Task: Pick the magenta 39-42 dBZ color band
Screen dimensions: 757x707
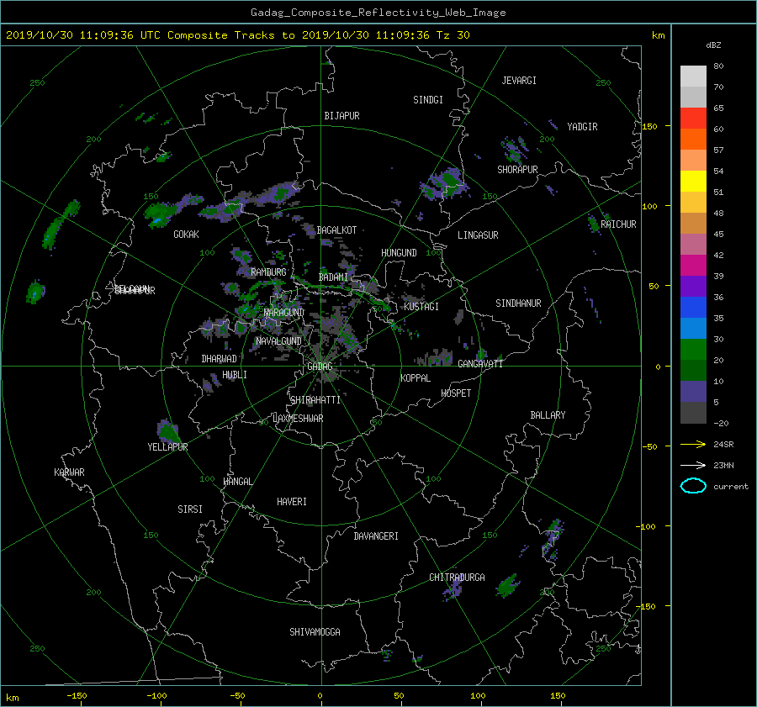Action: 693,266
